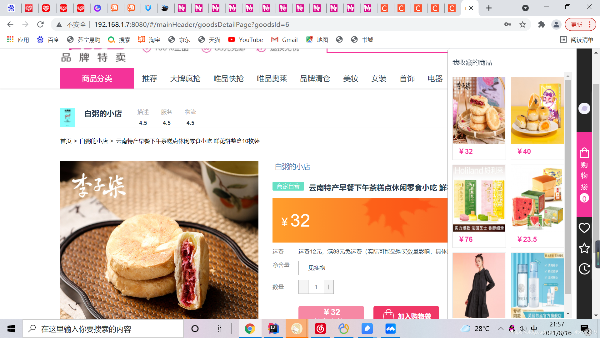The image size is (600, 338).
Task: Increase quantity with the plus stepper
Action: click(329, 287)
